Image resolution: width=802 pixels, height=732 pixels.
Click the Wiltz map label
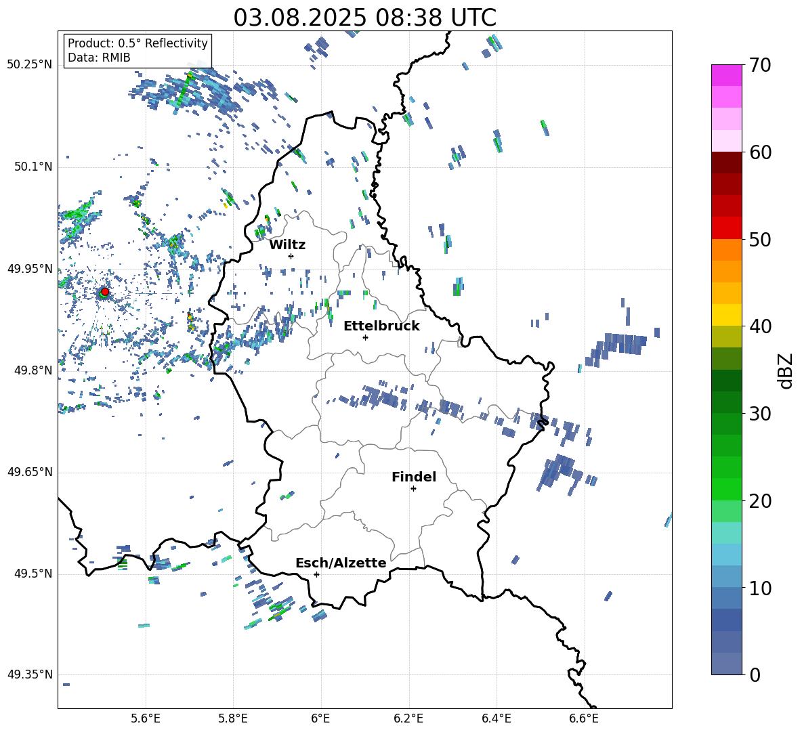[x=287, y=245]
